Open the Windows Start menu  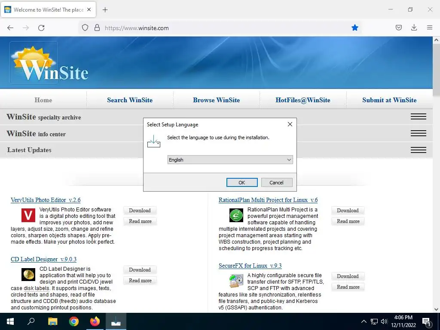point(10,321)
